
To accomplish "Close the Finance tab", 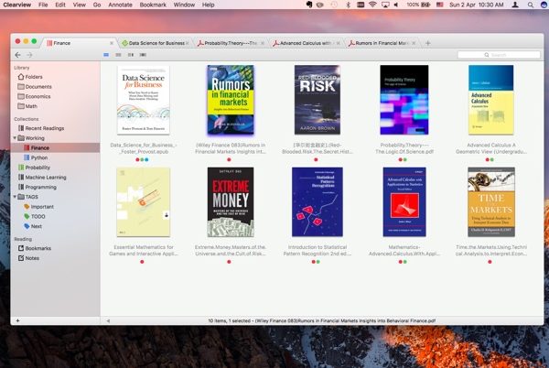I will click(112, 43).
